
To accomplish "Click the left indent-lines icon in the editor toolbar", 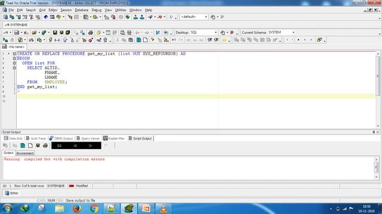I will pyautogui.click(x=210, y=40).
